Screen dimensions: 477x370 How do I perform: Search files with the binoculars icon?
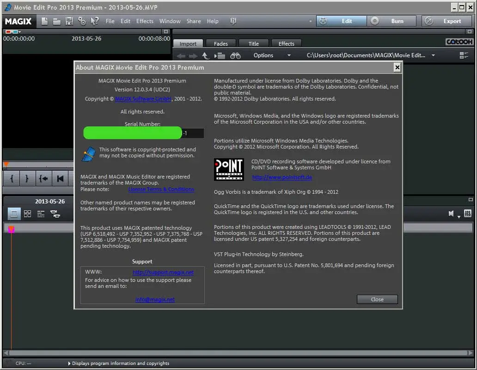tap(235, 55)
